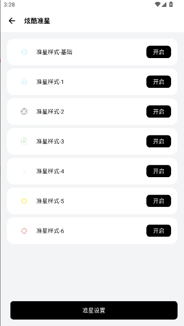Switch on 准星样式-4 with 开启

tap(159, 171)
